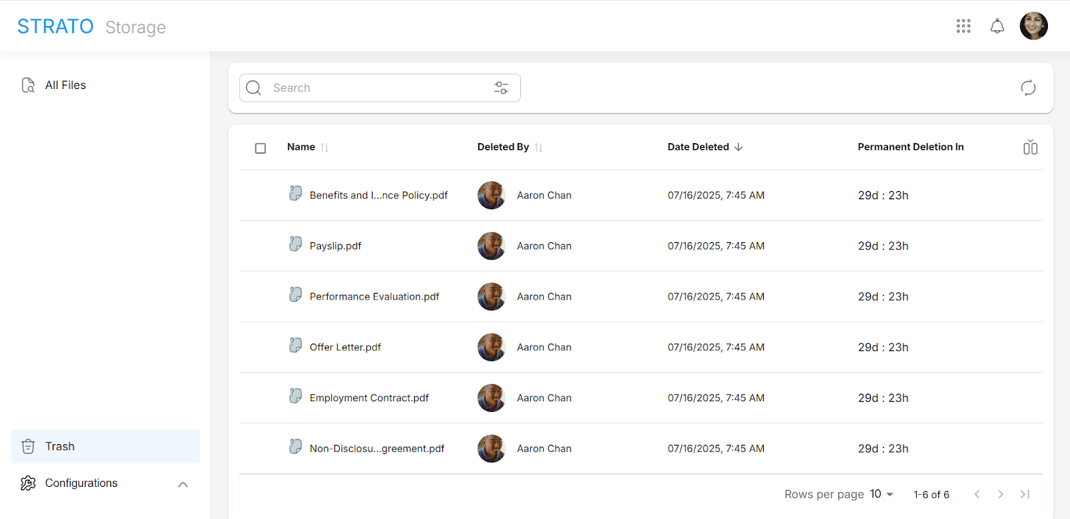1070x519 pixels.
Task: Click the magnifier search icon
Action: point(253,88)
